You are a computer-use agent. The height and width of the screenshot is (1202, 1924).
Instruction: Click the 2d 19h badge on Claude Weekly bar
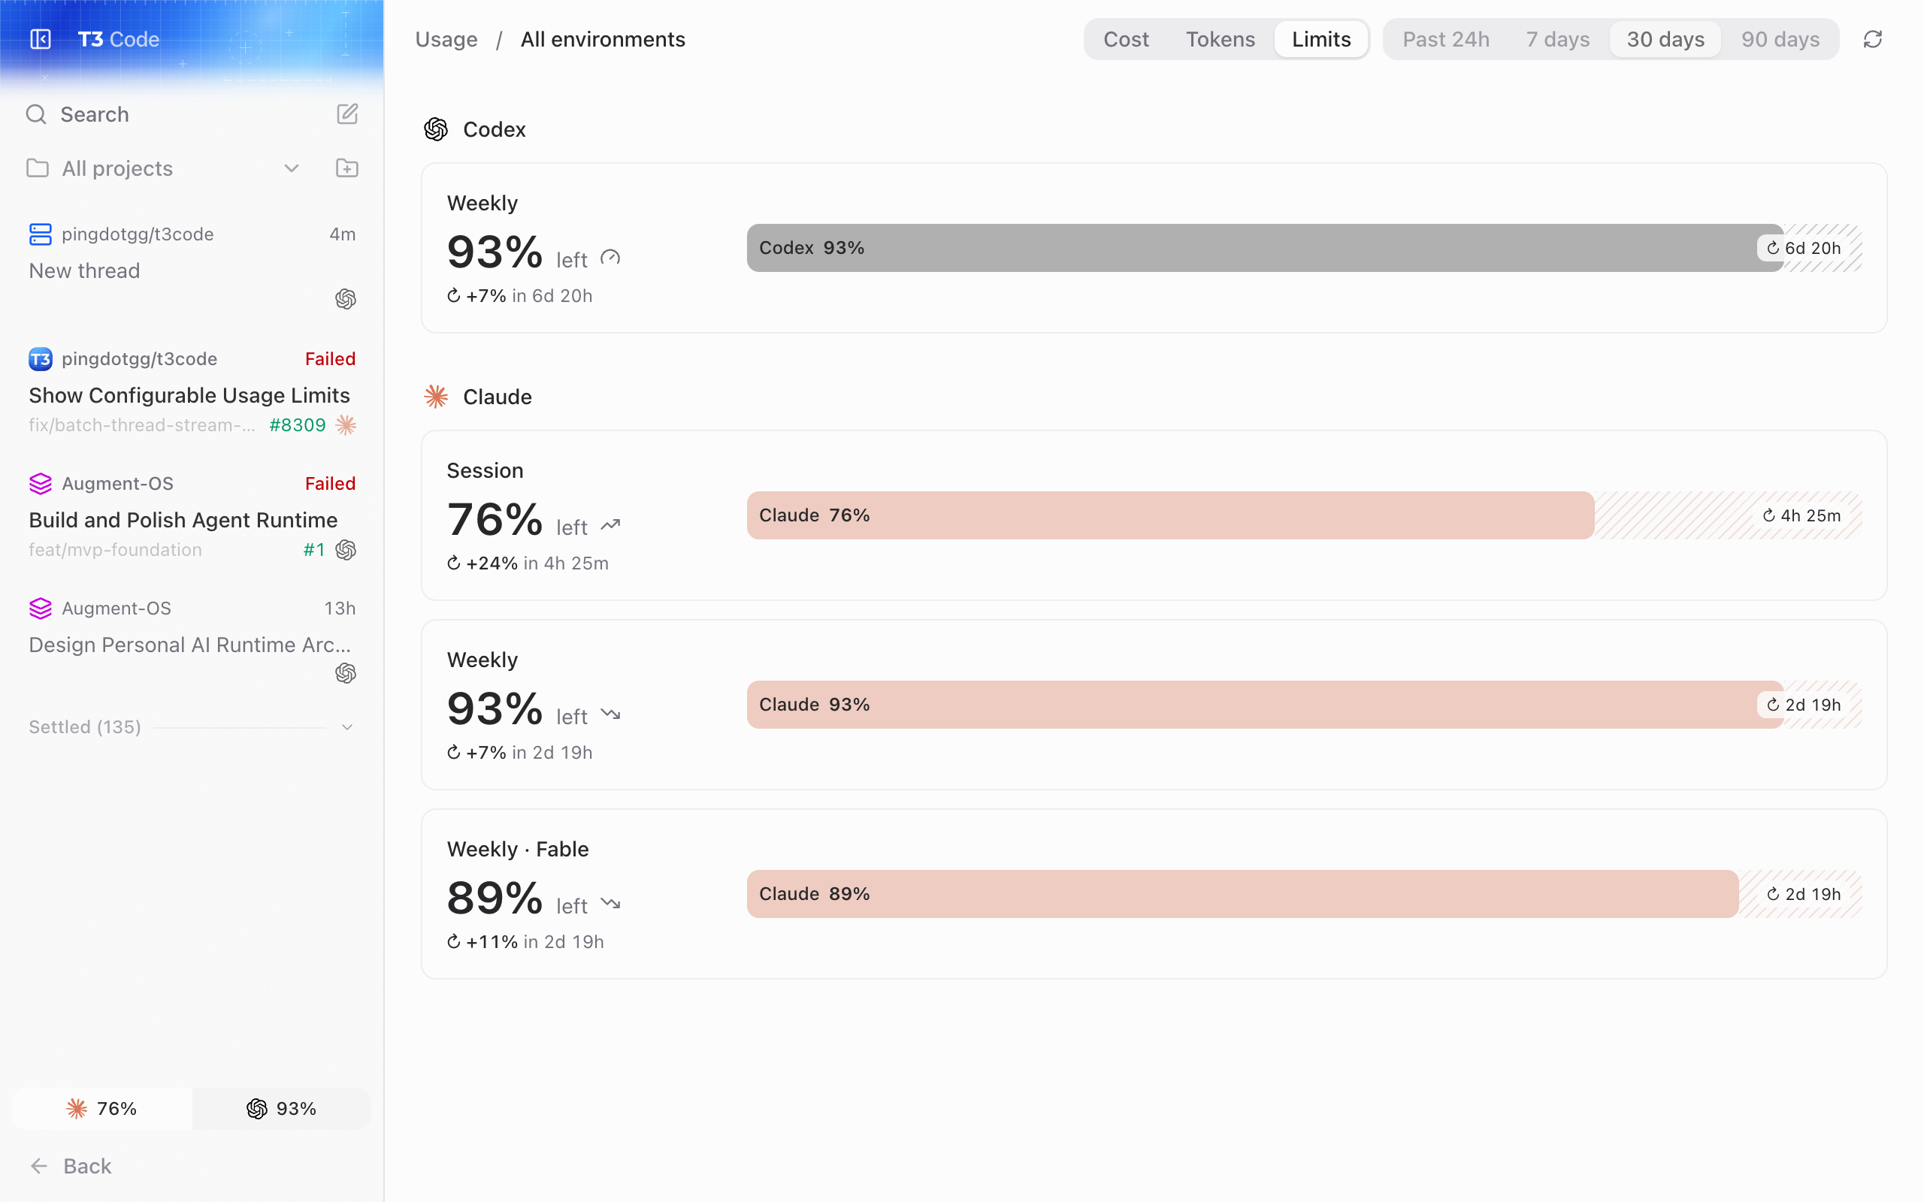pyautogui.click(x=1803, y=705)
